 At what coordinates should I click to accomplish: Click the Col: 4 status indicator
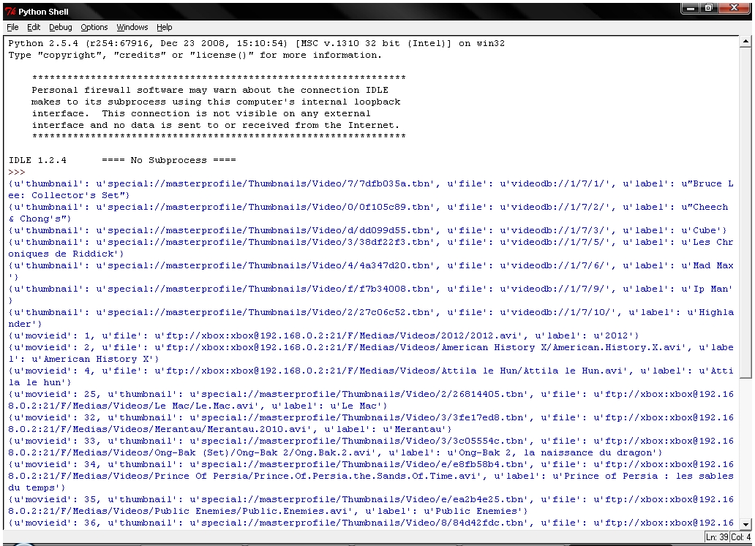click(x=740, y=537)
